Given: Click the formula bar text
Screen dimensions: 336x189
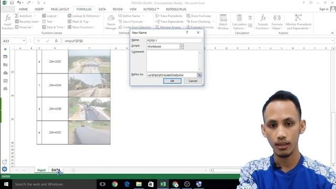Looking at the screenshot, I should click(x=73, y=41).
